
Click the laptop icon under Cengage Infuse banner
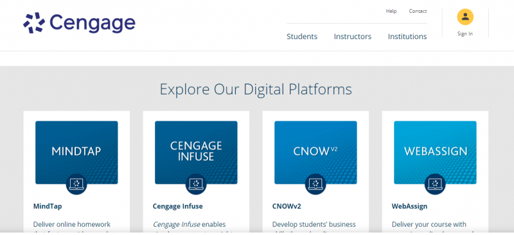point(196,184)
